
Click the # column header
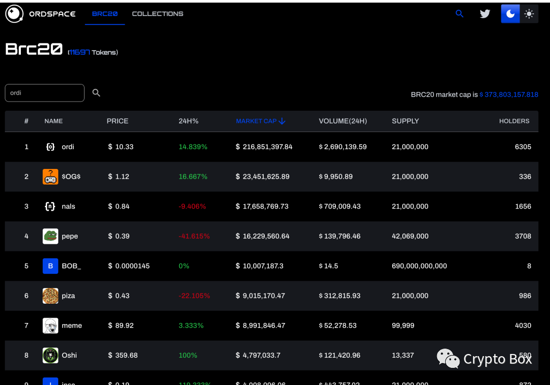click(26, 121)
